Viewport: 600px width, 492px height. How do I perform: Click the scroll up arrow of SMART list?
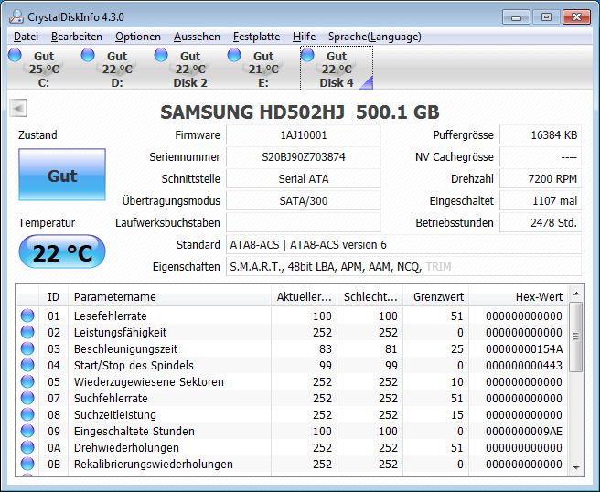(576, 294)
